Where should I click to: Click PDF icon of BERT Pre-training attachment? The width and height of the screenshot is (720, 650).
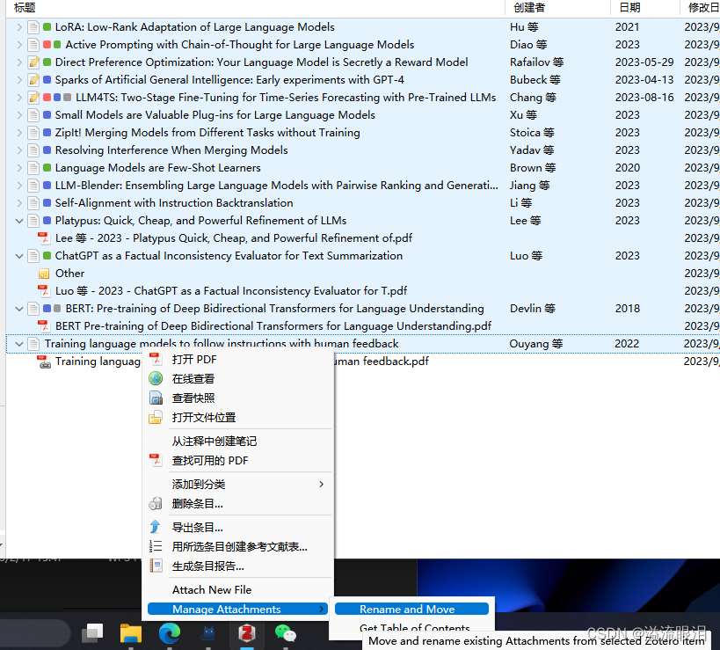pos(43,326)
